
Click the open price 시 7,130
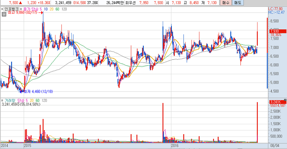tap(173, 3)
